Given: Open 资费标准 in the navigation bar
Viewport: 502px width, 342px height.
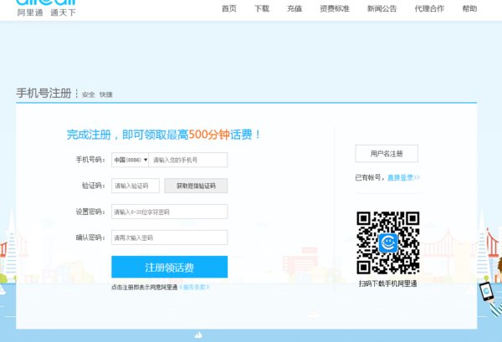Looking at the screenshot, I should pos(334,8).
